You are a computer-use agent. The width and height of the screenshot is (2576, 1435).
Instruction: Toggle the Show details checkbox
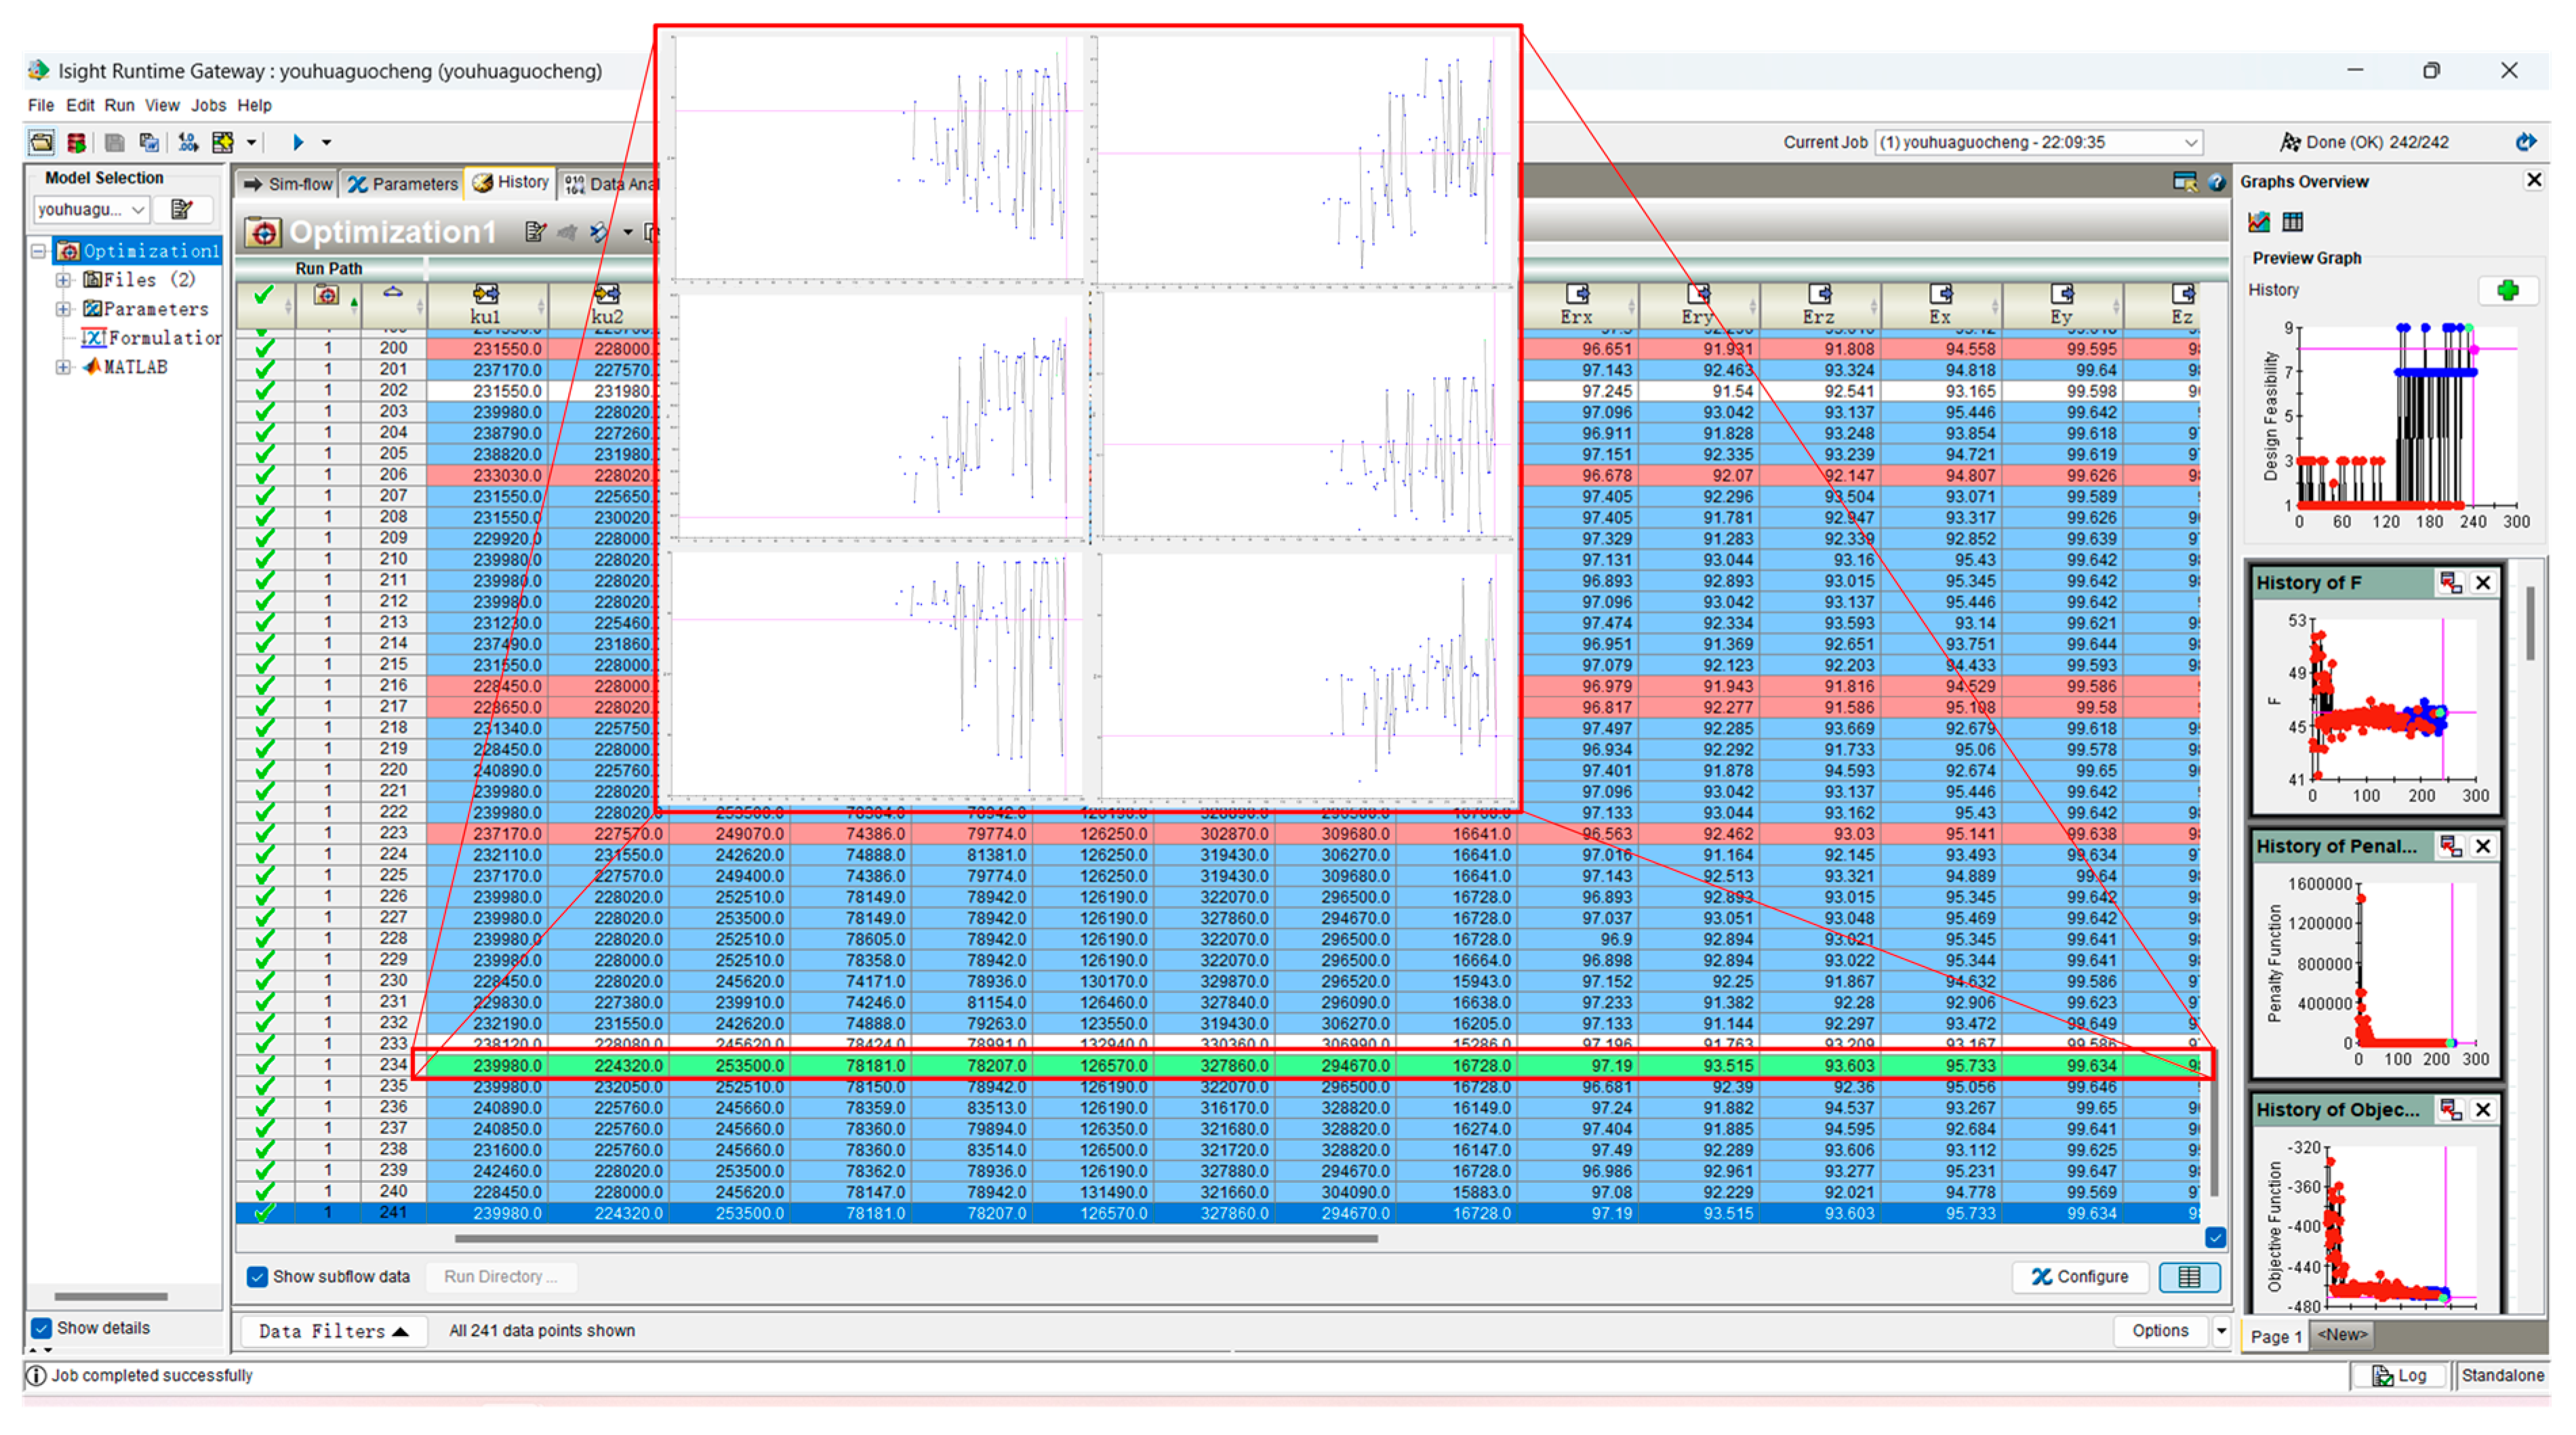(42, 1328)
